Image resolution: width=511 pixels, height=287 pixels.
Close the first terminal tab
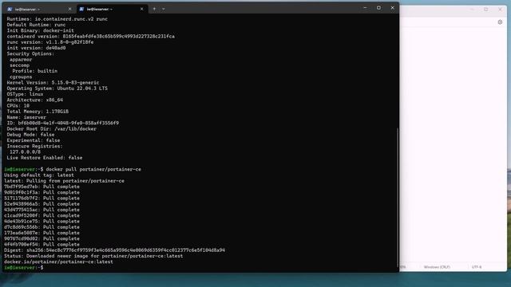click(69, 9)
